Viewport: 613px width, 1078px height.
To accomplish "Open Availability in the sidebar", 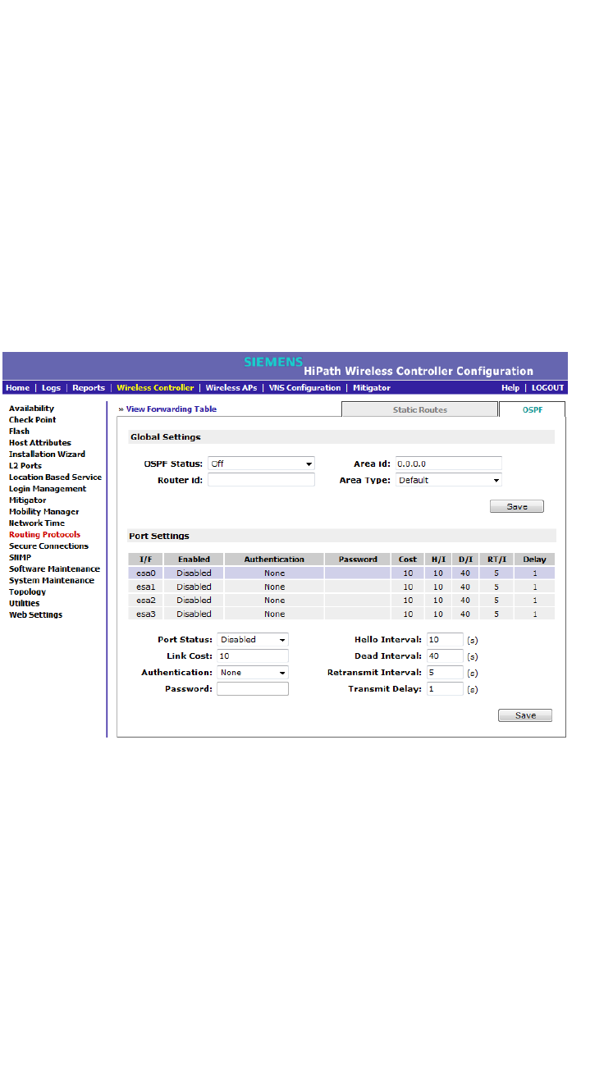I will tap(31, 408).
